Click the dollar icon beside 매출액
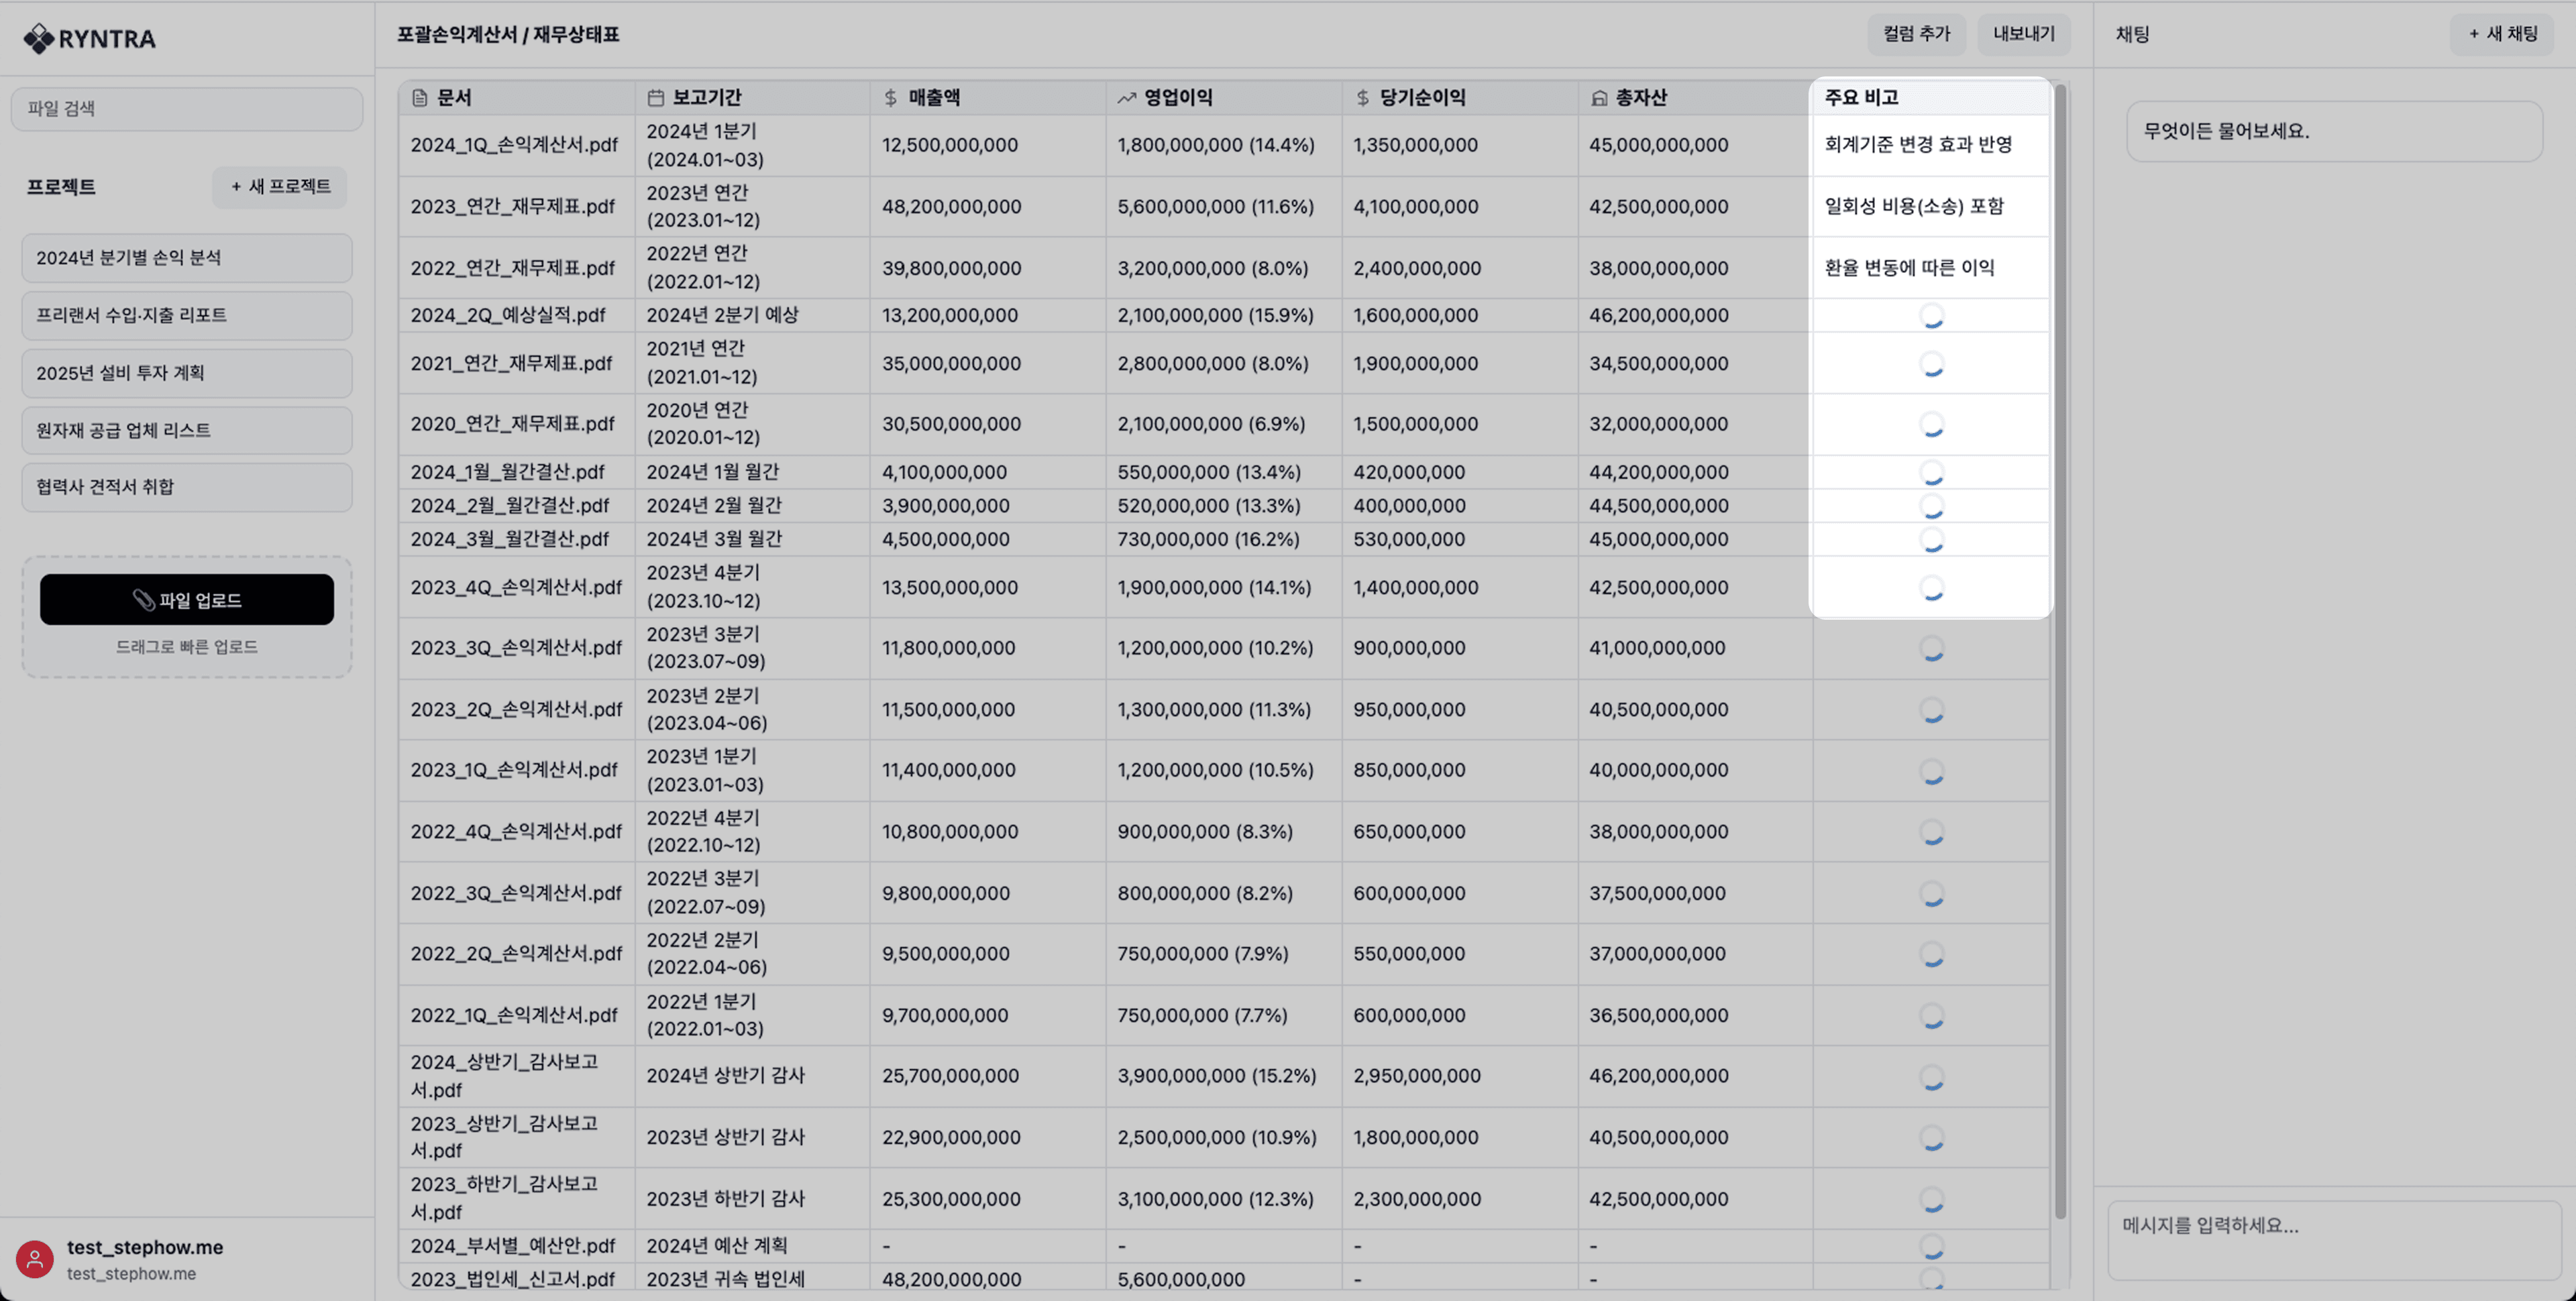 [x=890, y=98]
